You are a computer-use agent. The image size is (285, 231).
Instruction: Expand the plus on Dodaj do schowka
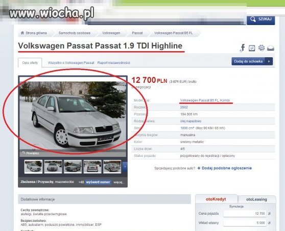coord(269,61)
